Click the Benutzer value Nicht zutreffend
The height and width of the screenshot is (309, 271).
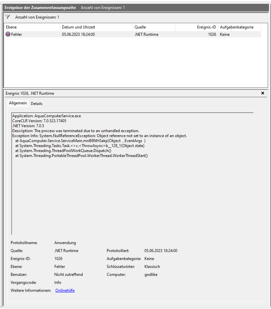pos(68,274)
